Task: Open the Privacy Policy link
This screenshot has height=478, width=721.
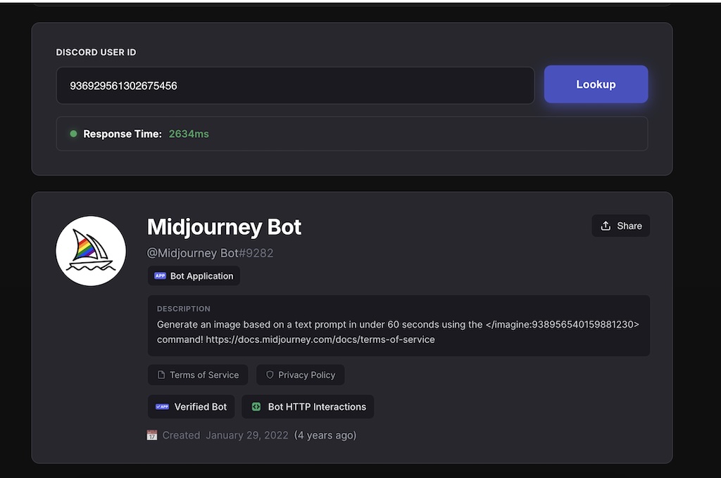Action: tap(306, 375)
